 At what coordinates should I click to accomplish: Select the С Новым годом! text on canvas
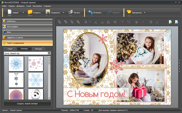tap(96, 94)
